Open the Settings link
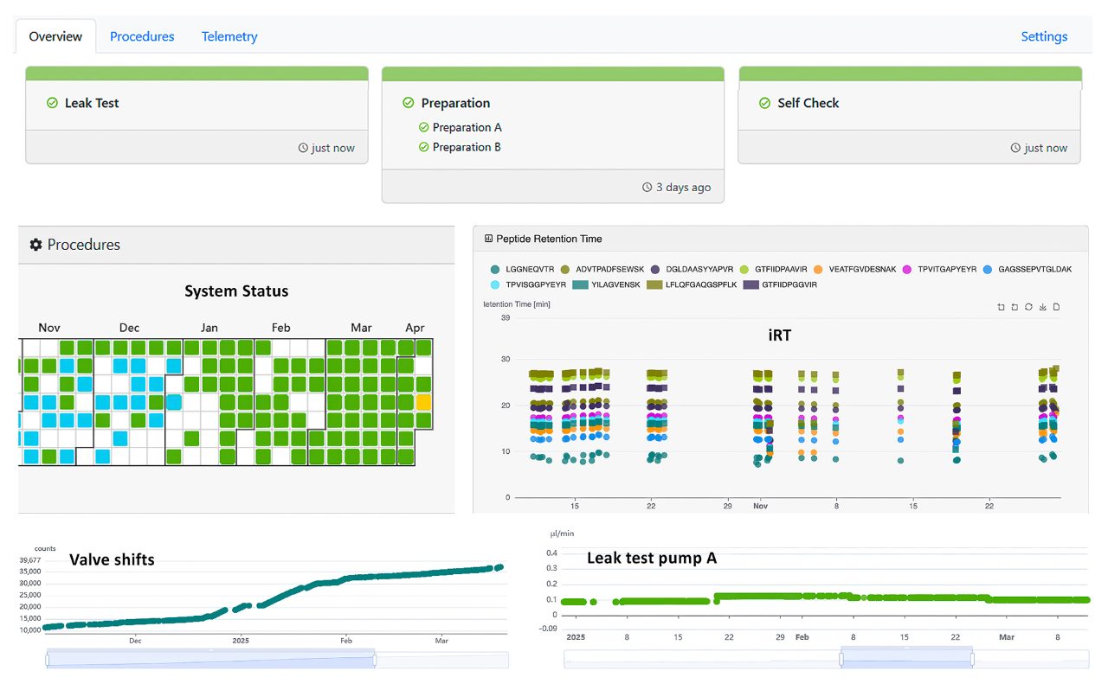Image resolution: width=1108 pixels, height=690 pixels. pyautogui.click(x=1044, y=36)
